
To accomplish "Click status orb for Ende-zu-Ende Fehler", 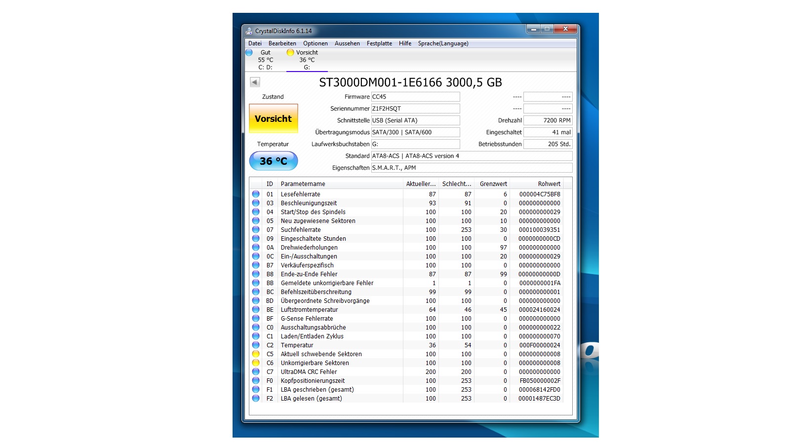I will 256,274.
